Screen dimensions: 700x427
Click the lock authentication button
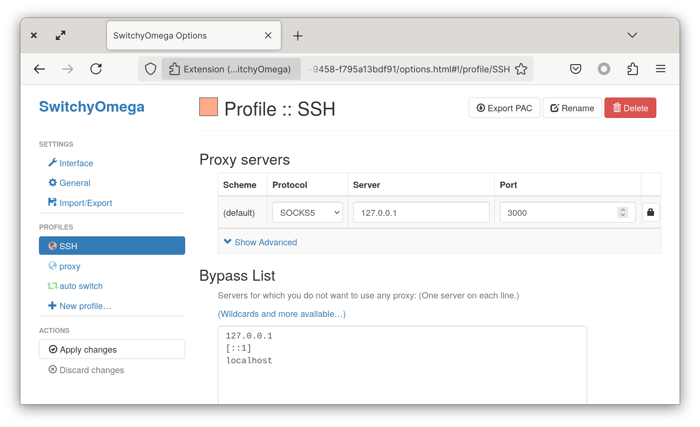(651, 212)
